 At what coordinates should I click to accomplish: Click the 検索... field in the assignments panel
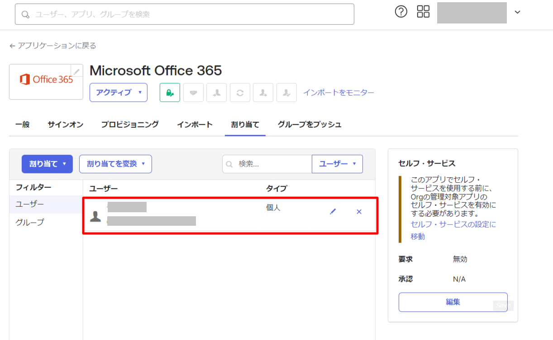(272, 164)
